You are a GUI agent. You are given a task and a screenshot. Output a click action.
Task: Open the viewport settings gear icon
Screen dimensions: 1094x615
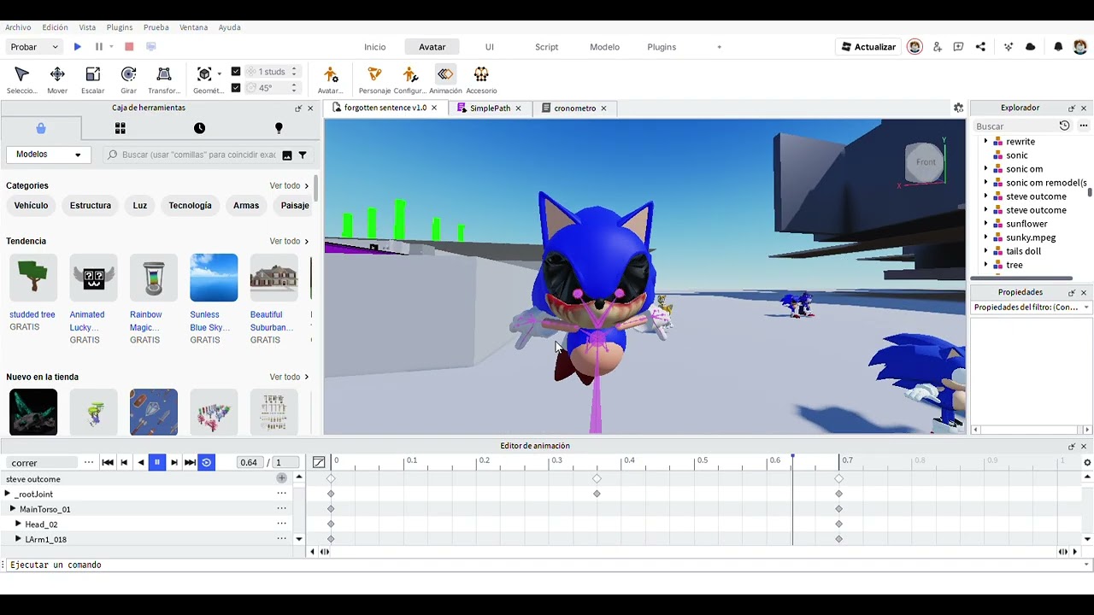958,108
